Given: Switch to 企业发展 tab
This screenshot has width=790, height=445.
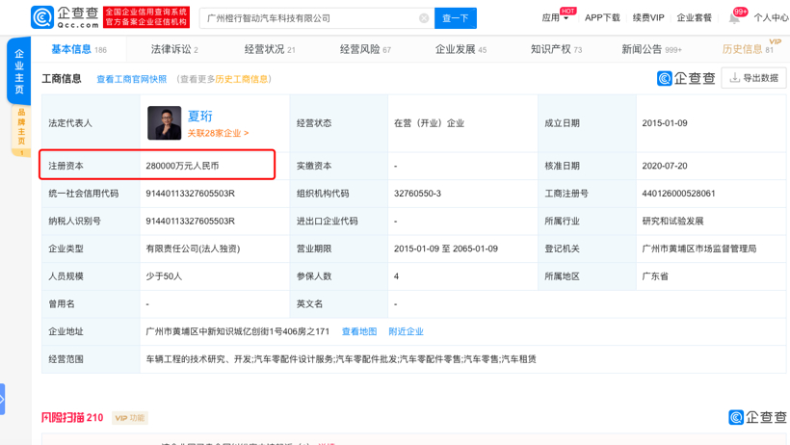Looking at the screenshot, I should [461, 49].
